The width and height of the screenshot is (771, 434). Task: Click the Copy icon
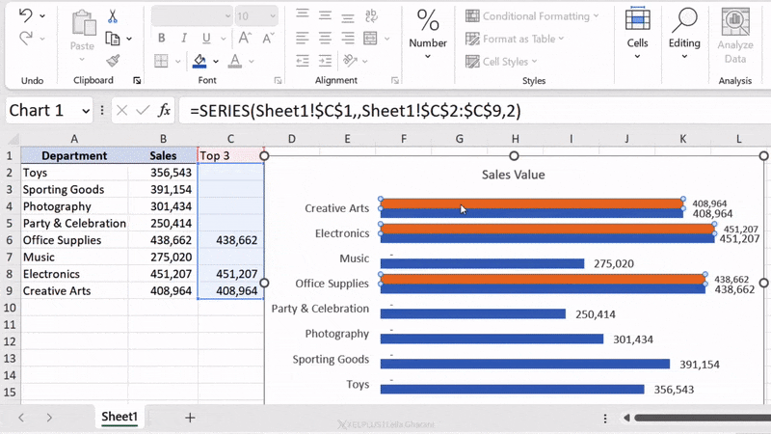[x=113, y=39]
